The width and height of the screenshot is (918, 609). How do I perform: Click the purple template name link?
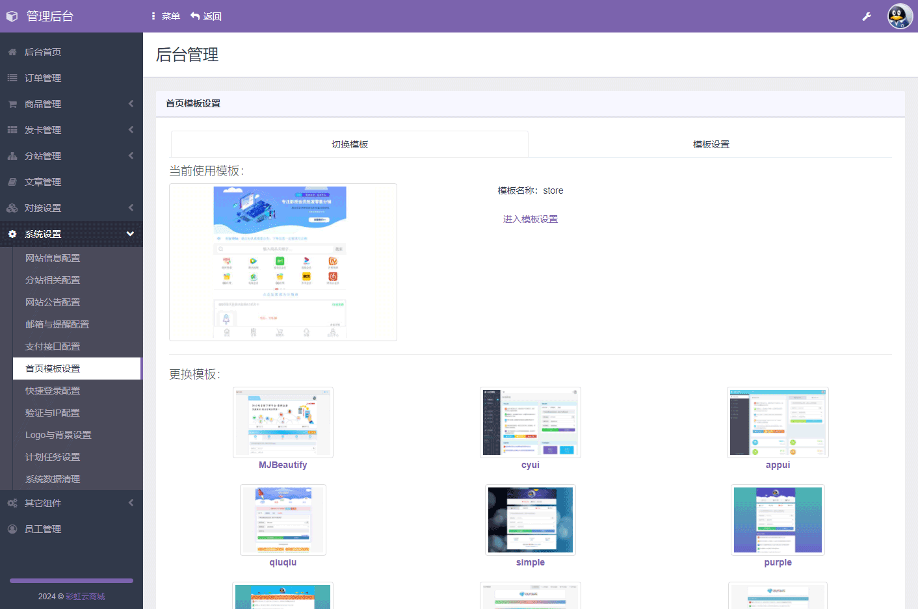[778, 562]
